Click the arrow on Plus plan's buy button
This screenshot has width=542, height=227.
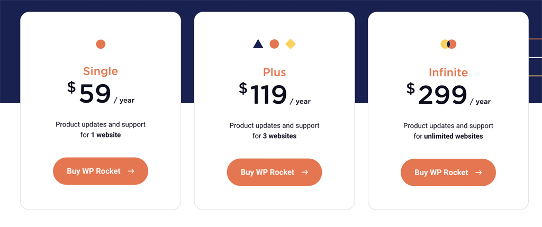304,172
